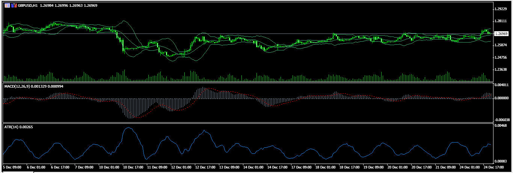
Task: Click the 6 Dec 01:00 time label
Action: coord(36,167)
